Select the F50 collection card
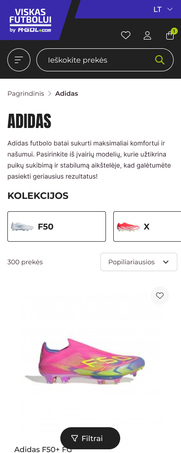 (57, 226)
